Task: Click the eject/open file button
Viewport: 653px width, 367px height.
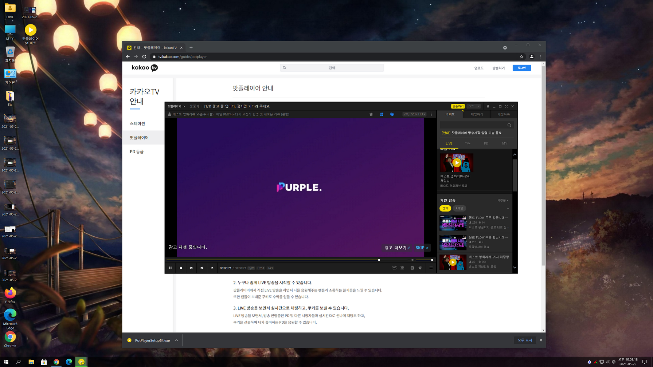Action: click(x=212, y=268)
